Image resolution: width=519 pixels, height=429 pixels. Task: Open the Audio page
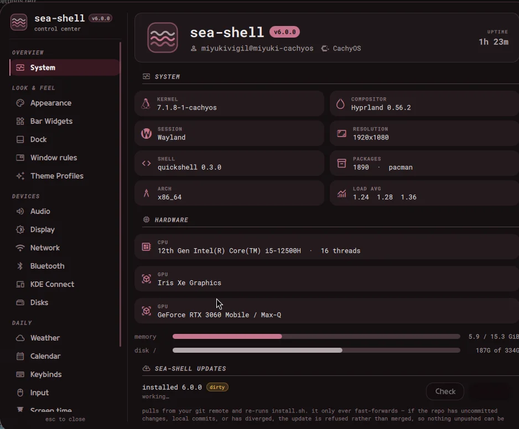click(65, 211)
